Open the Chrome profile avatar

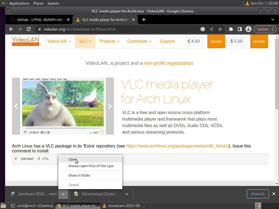tap(248, 29)
